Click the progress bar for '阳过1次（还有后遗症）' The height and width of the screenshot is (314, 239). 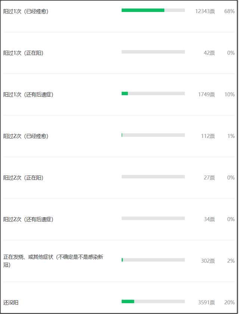pyautogui.click(x=153, y=93)
